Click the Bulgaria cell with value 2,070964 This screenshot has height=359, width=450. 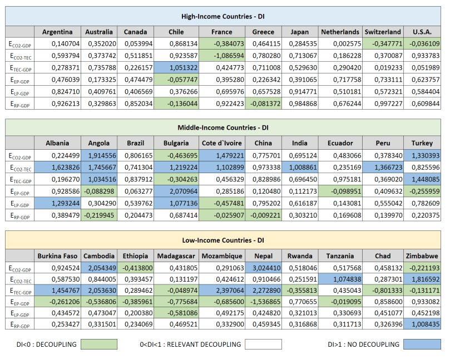[176, 191]
